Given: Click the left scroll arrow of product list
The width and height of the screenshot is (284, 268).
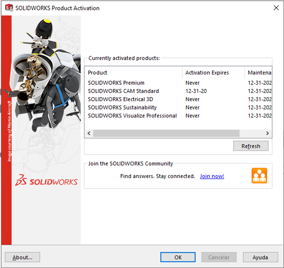Looking at the screenshot, I should (89, 133).
